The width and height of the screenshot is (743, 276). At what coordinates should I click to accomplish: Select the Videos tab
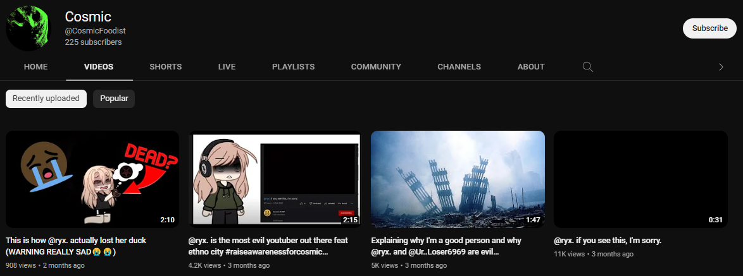click(99, 67)
